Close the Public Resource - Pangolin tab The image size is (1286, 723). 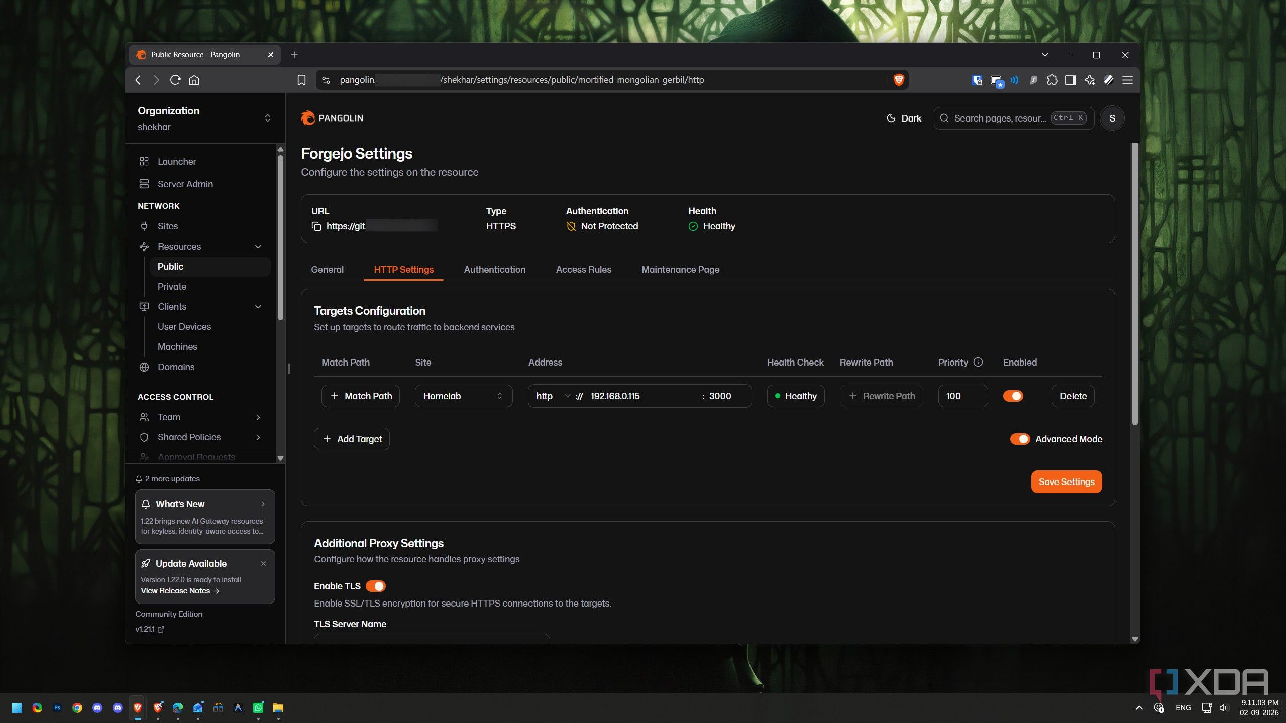click(271, 55)
